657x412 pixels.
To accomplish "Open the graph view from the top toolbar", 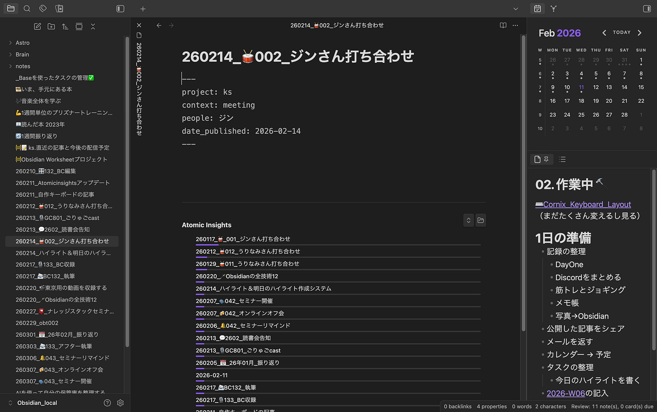I will point(553,9).
